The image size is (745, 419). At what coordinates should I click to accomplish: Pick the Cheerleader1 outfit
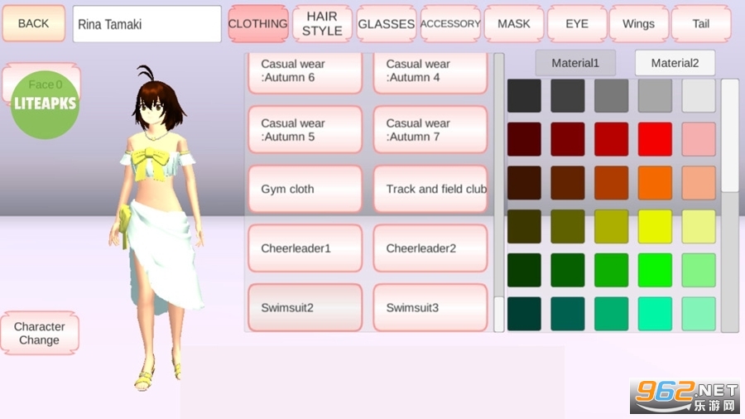305,248
